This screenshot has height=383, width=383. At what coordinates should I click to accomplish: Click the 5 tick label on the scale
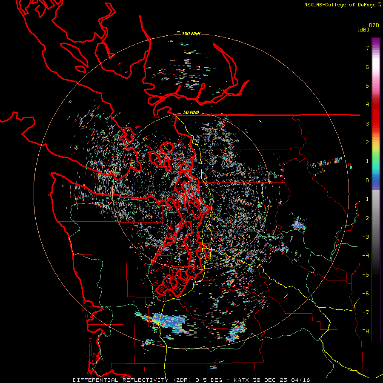click(x=367, y=86)
